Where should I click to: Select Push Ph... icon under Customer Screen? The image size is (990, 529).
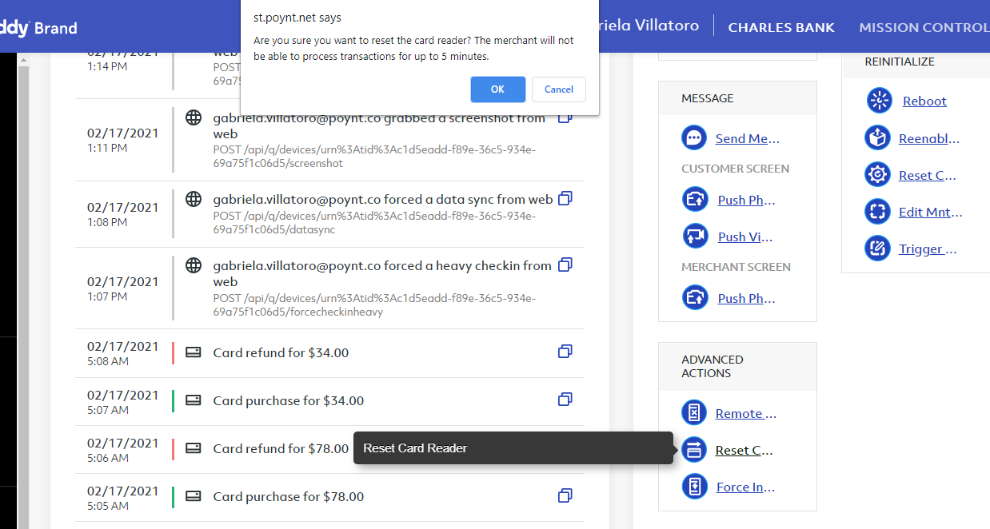coord(695,200)
